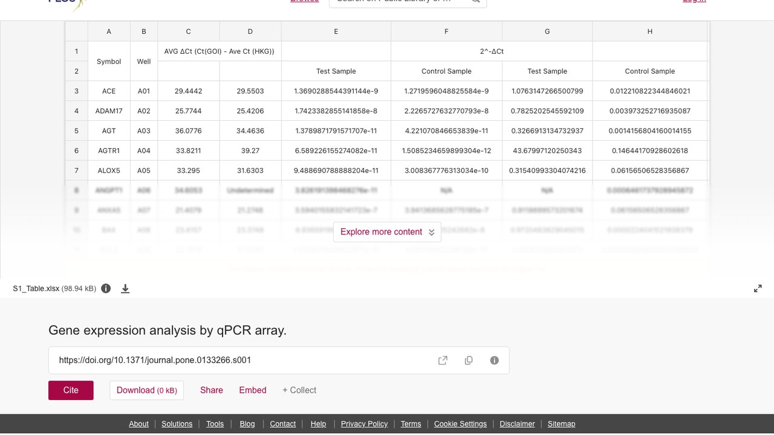This screenshot has height=435, width=774.
Task: Open the DOI link in new window icon
Action: [443, 360]
